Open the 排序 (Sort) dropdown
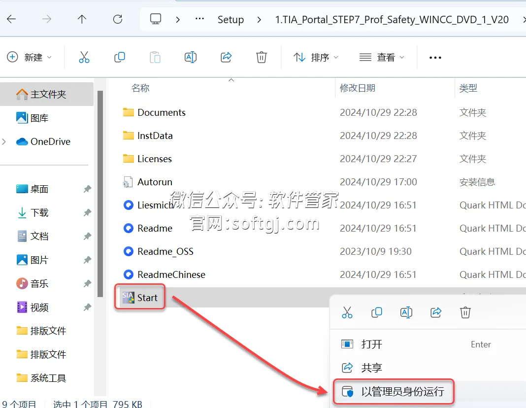This screenshot has height=408, width=526. pos(316,57)
